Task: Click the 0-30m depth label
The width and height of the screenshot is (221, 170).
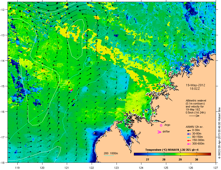Action: click(x=196, y=130)
